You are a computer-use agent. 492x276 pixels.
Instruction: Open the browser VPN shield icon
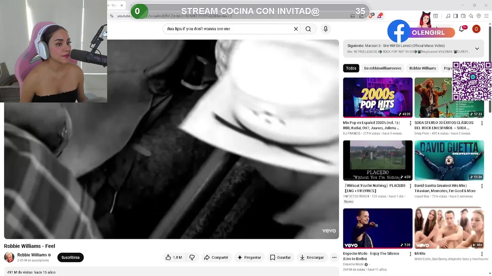pyautogui.click(x=479, y=16)
